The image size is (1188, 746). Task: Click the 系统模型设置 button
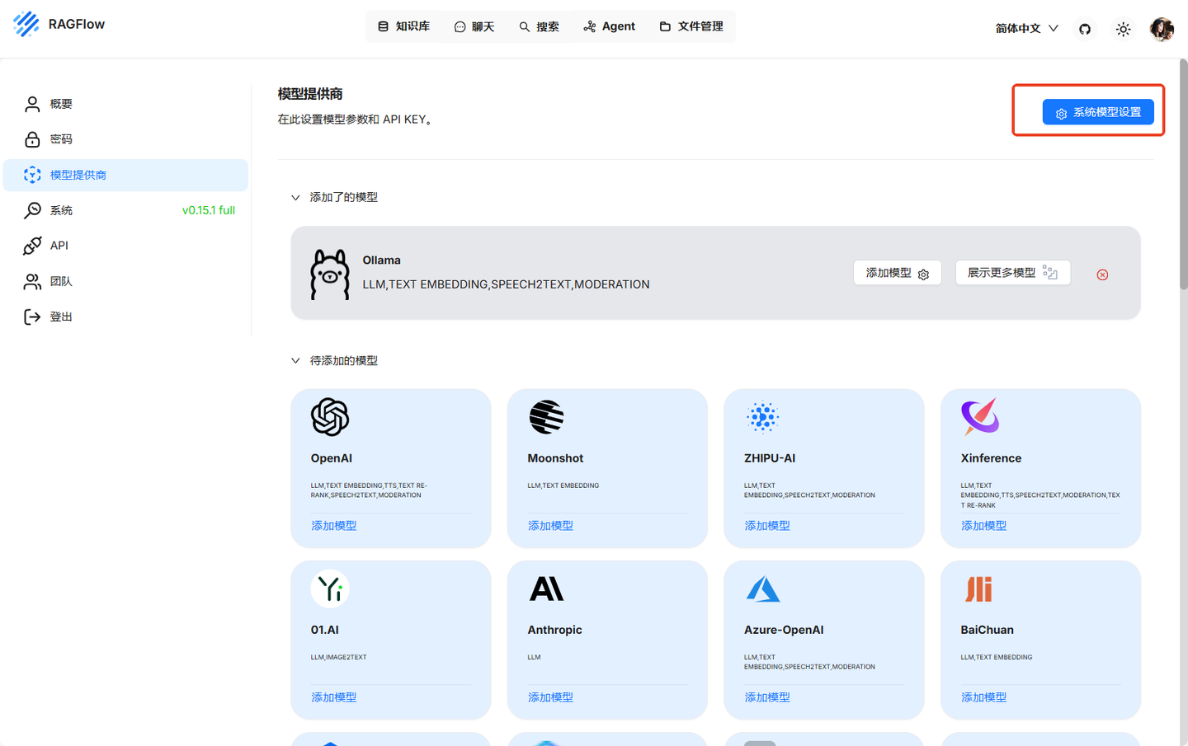1098,112
